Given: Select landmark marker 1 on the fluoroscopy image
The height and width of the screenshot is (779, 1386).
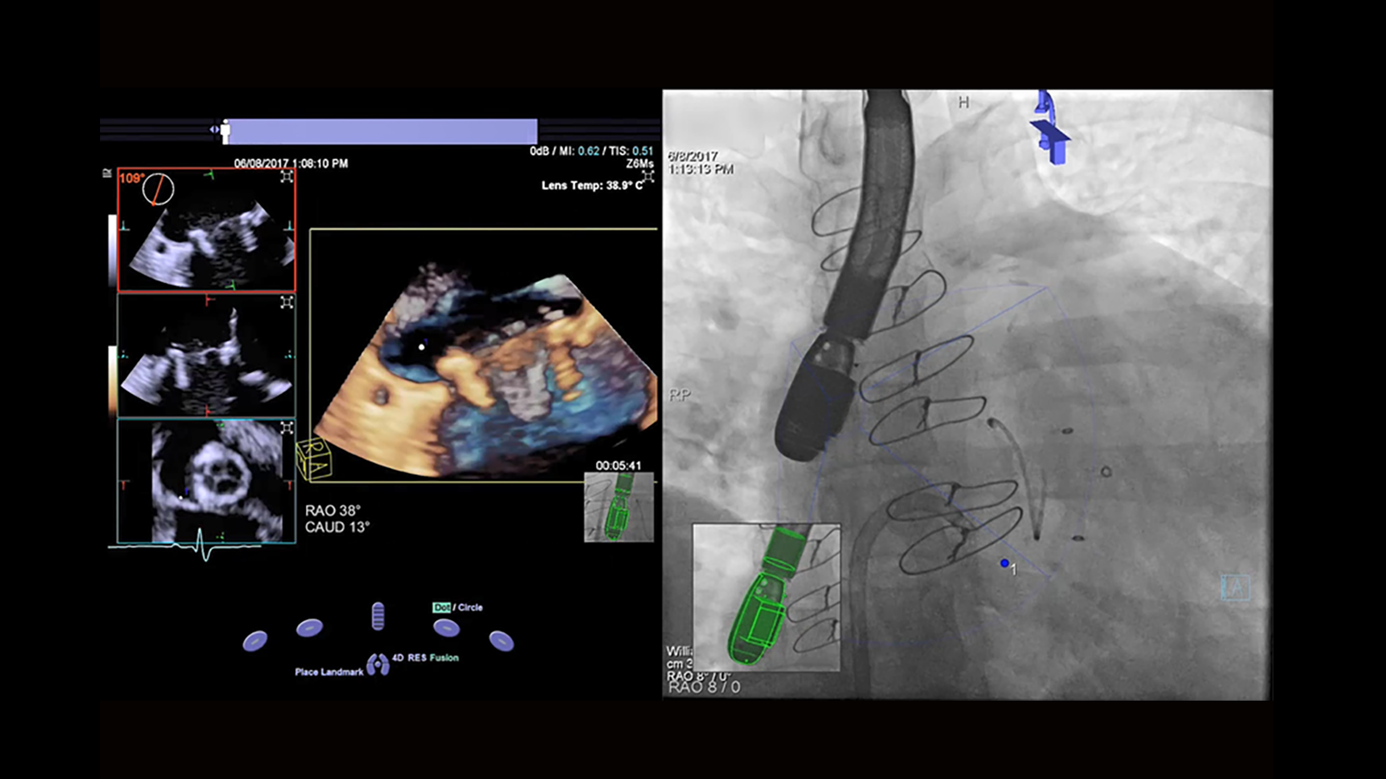Looking at the screenshot, I should 1005,564.
